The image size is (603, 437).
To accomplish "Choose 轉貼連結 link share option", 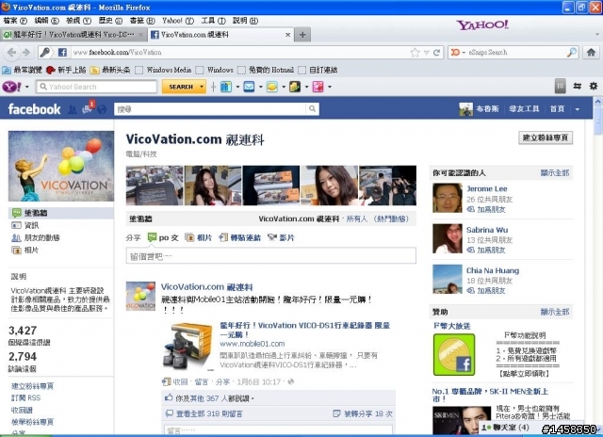I will 240,238.
